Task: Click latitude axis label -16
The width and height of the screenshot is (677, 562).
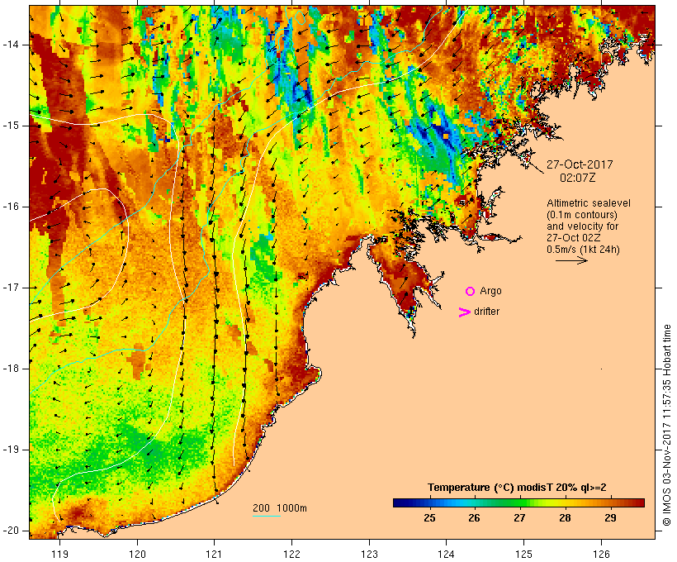Action: pyautogui.click(x=11, y=207)
